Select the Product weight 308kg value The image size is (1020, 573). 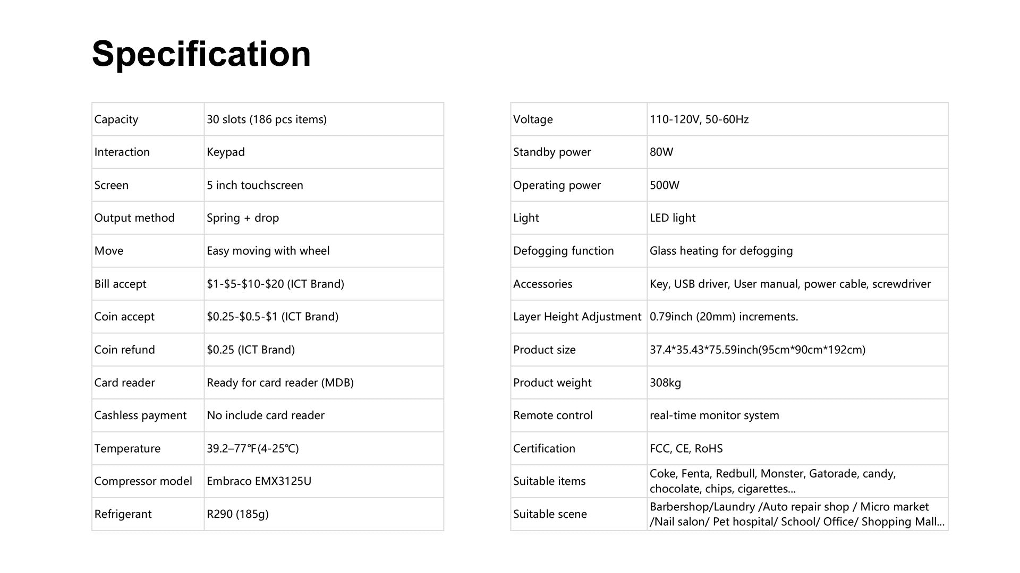(x=665, y=383)
